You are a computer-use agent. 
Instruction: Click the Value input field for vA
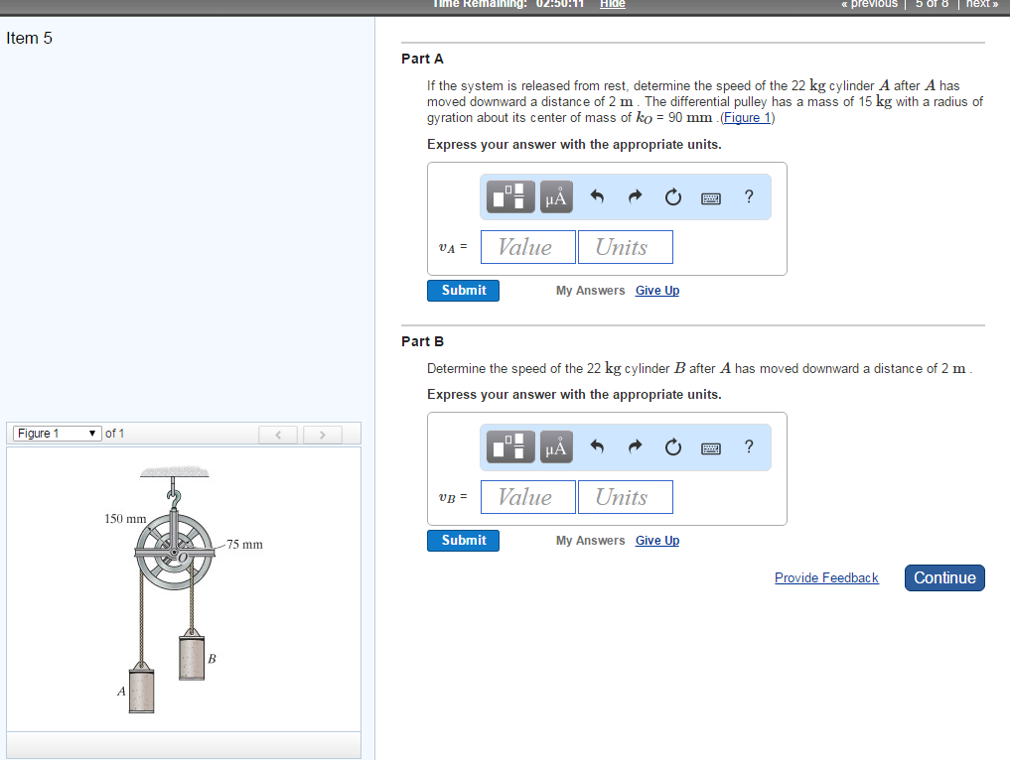coord(527,246)
